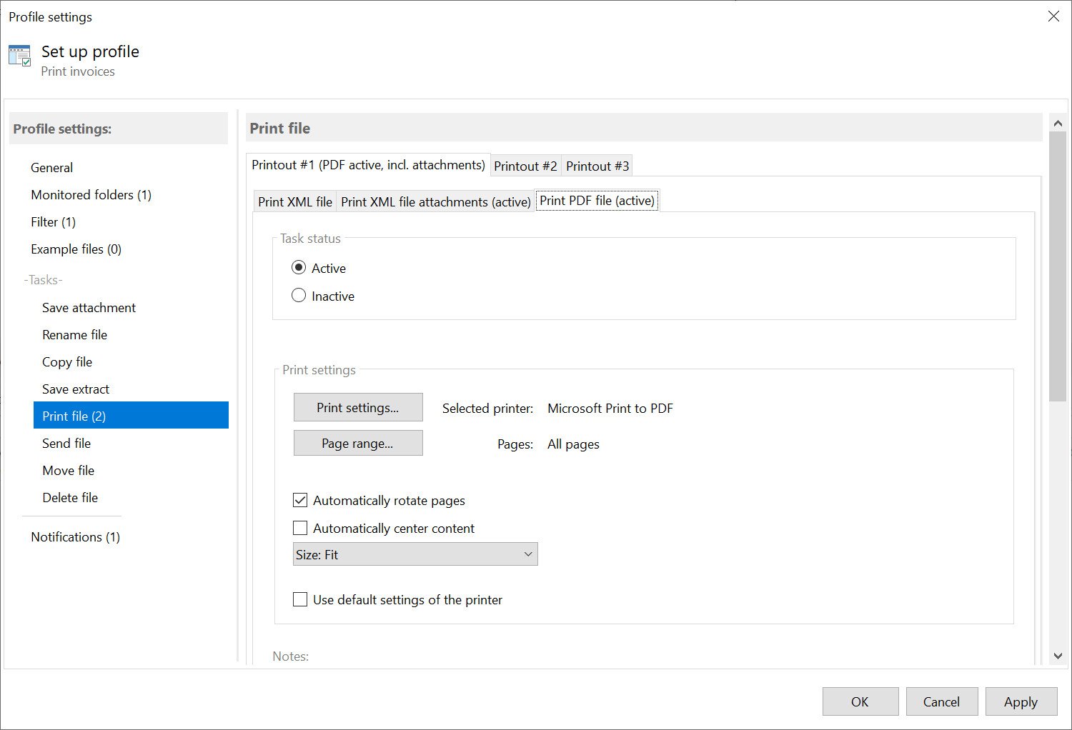
Task: Enable Automatically center content
Action: (x=300, y=529)
